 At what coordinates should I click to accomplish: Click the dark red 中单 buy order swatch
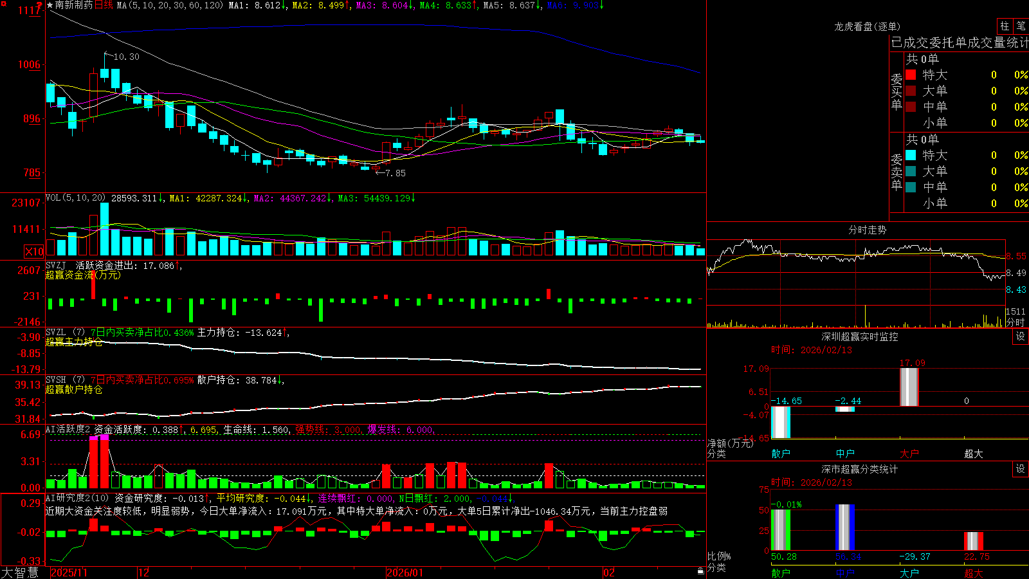pyautogui.click(x=911, y=106)
